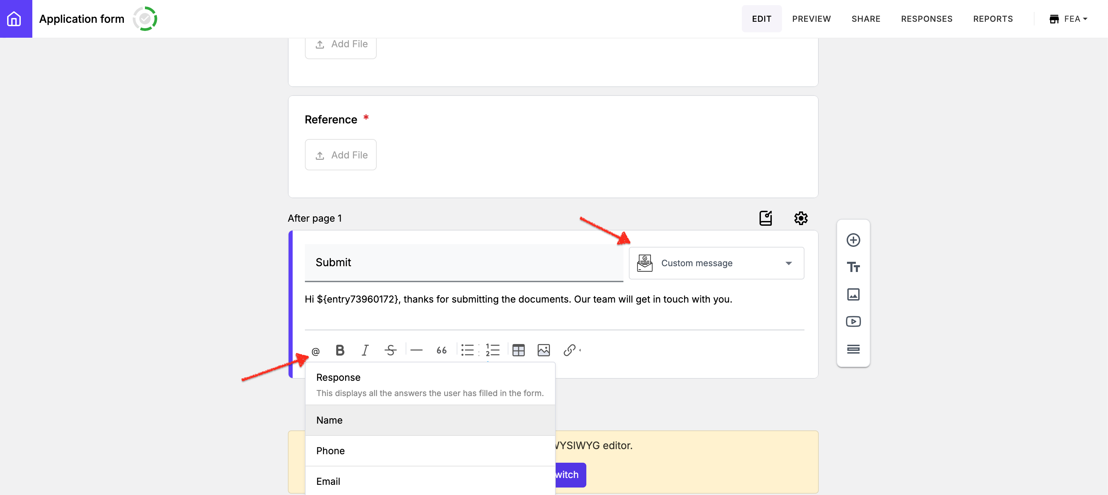The width and height of the screenshot is (1108, 495).
Task: Click Add File under Reference
Action: point(341,155)
